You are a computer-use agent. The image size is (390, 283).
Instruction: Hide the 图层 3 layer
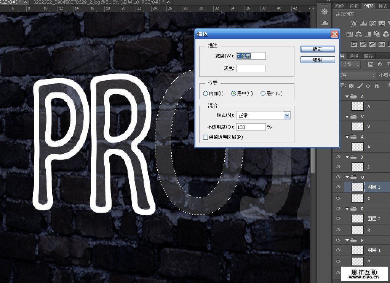point(337,187)
